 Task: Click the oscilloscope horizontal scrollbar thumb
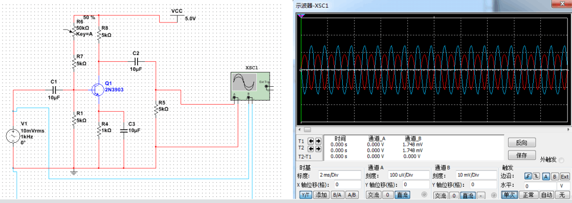307,130
